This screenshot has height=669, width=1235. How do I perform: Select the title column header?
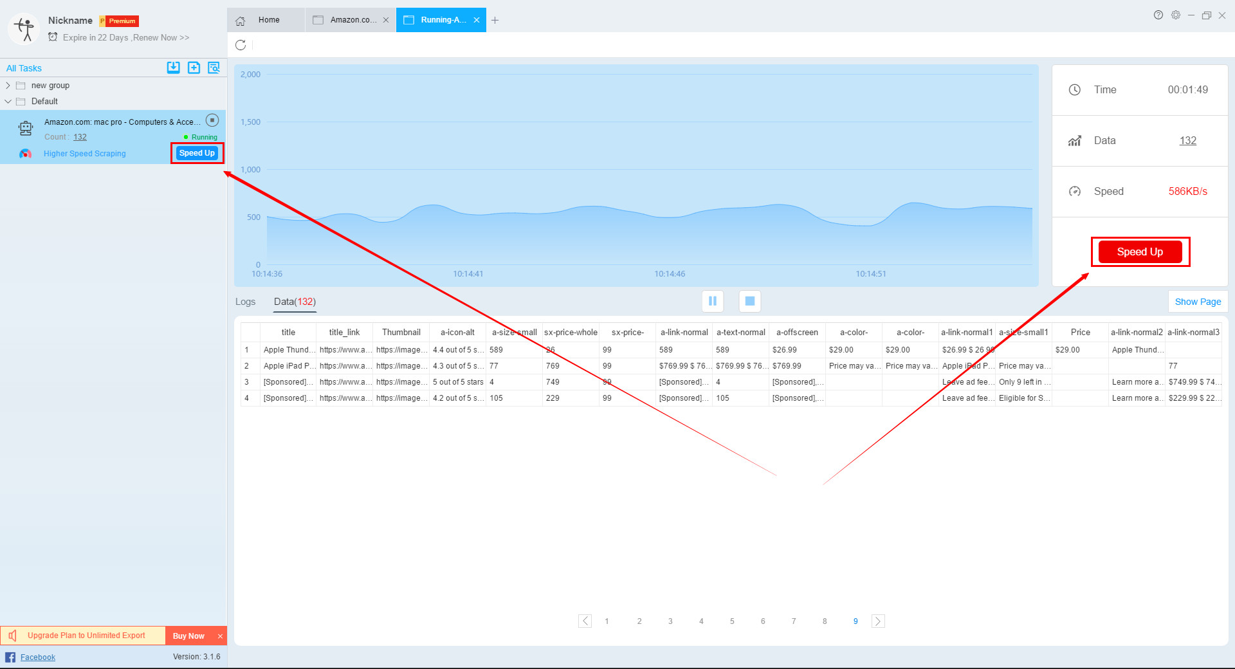288,333
